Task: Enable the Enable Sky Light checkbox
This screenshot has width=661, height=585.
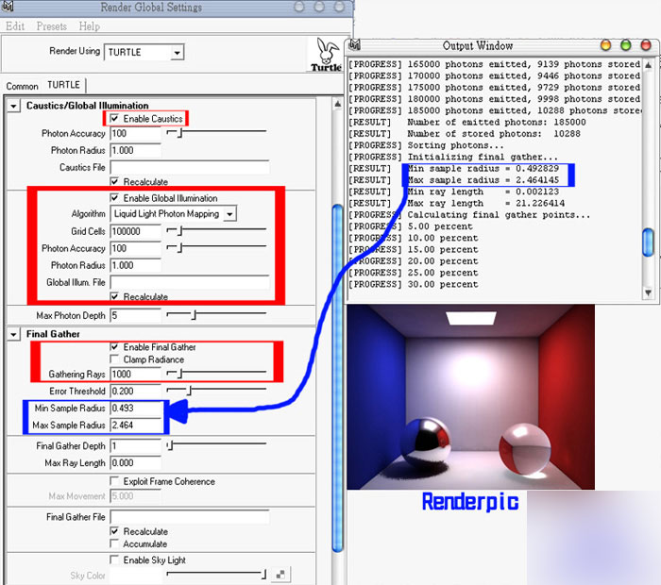Action: pos(114,560)
